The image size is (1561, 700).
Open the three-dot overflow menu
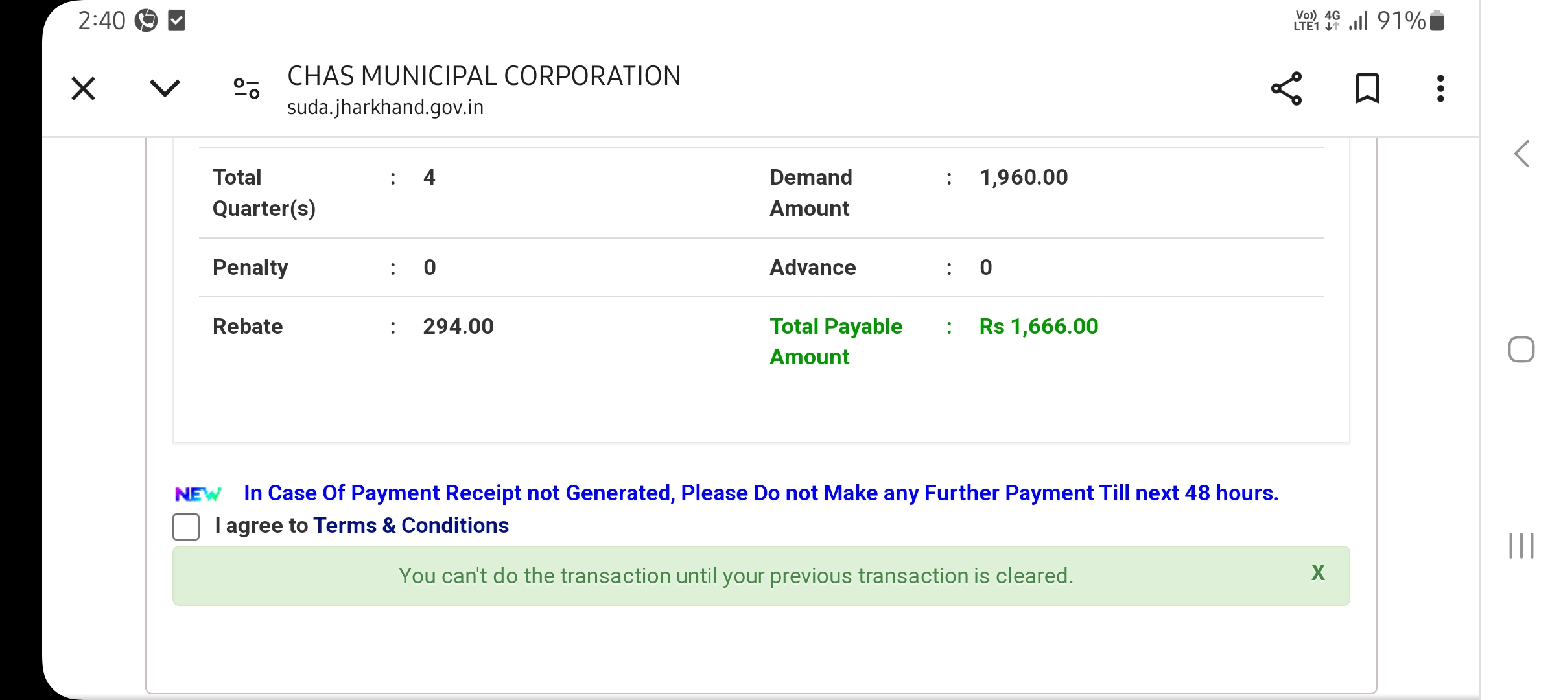click(1440, 88)
